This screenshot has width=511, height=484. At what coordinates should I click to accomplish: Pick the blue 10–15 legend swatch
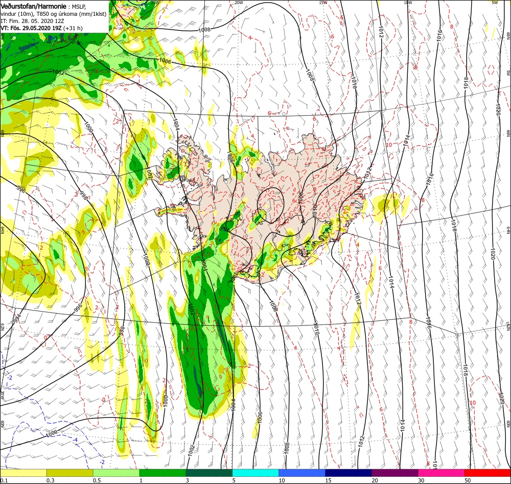[x=302, y=473]
